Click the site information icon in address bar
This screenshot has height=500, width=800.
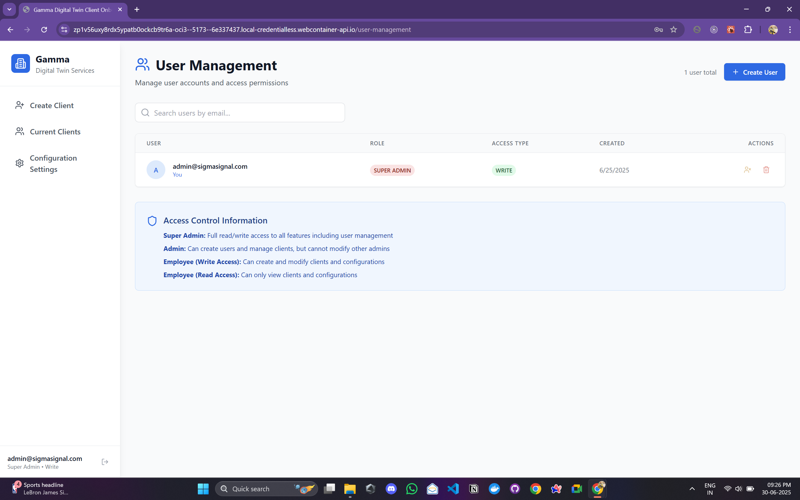[x=64, y=30]
